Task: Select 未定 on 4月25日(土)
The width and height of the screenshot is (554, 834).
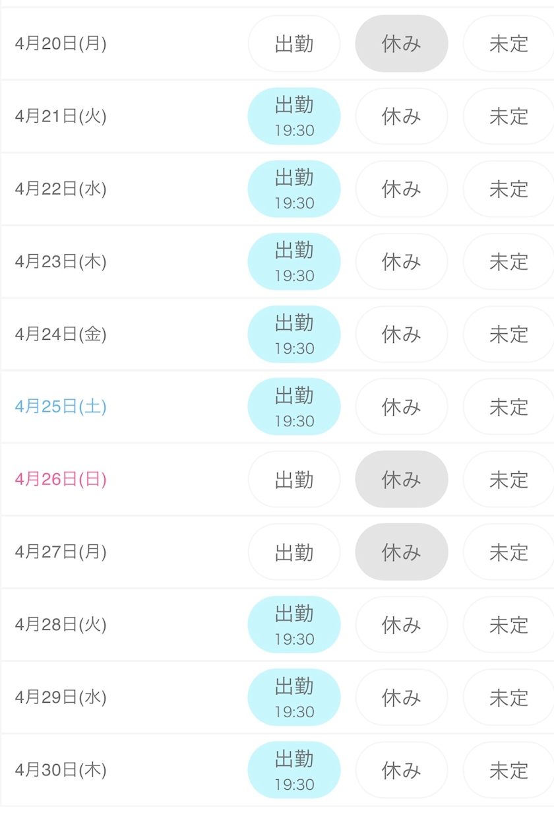Action: (x=508, y=406)
